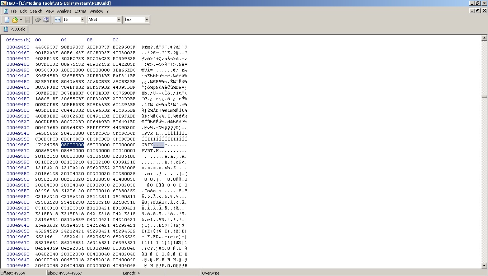Click the HxD document icon in menu bar
Image resolution: width=488 pixels, height=276 pixels.
coord(5,11)
